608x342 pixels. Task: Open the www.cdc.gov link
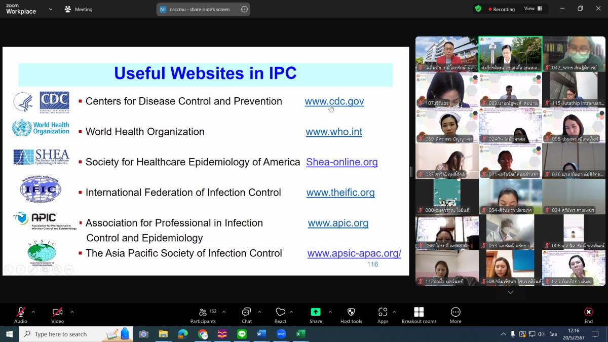[x=334, y=101]
